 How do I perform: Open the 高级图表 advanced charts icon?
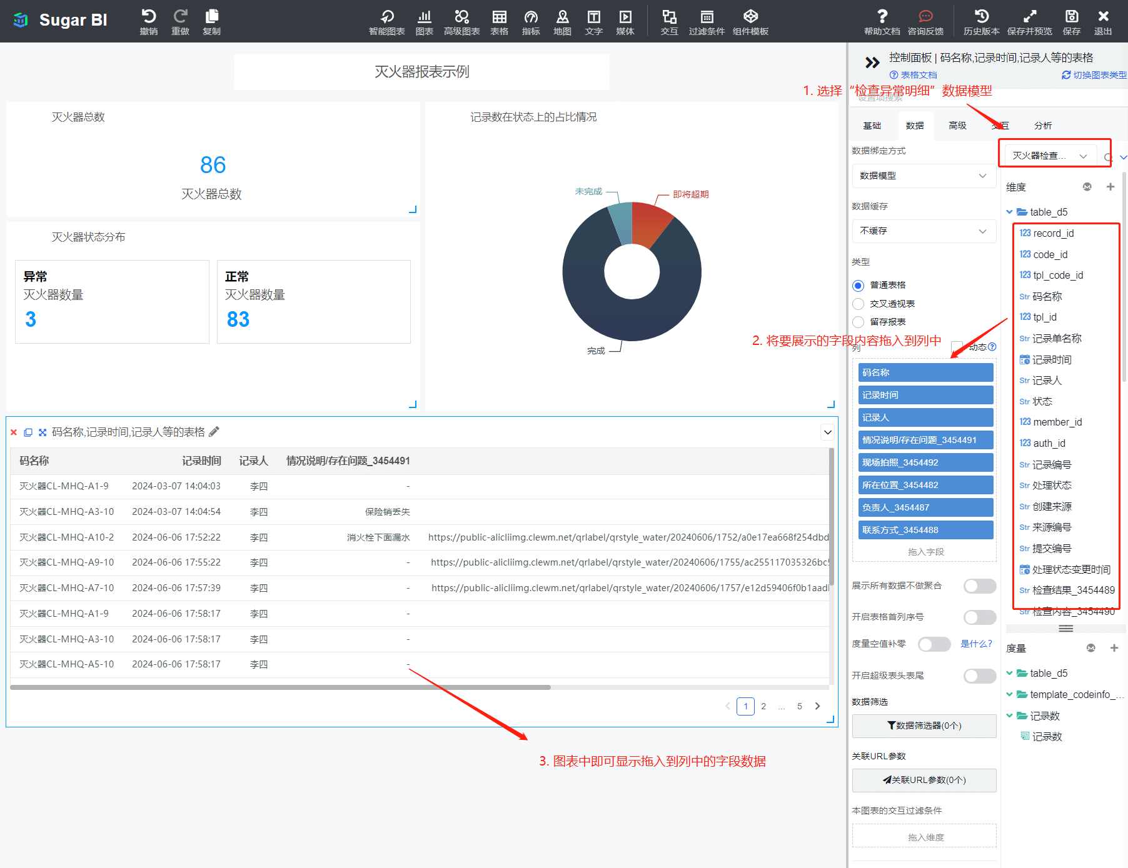461,16
